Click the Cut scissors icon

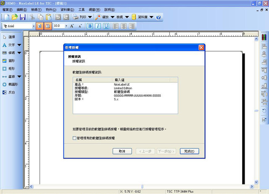[32, 17]
